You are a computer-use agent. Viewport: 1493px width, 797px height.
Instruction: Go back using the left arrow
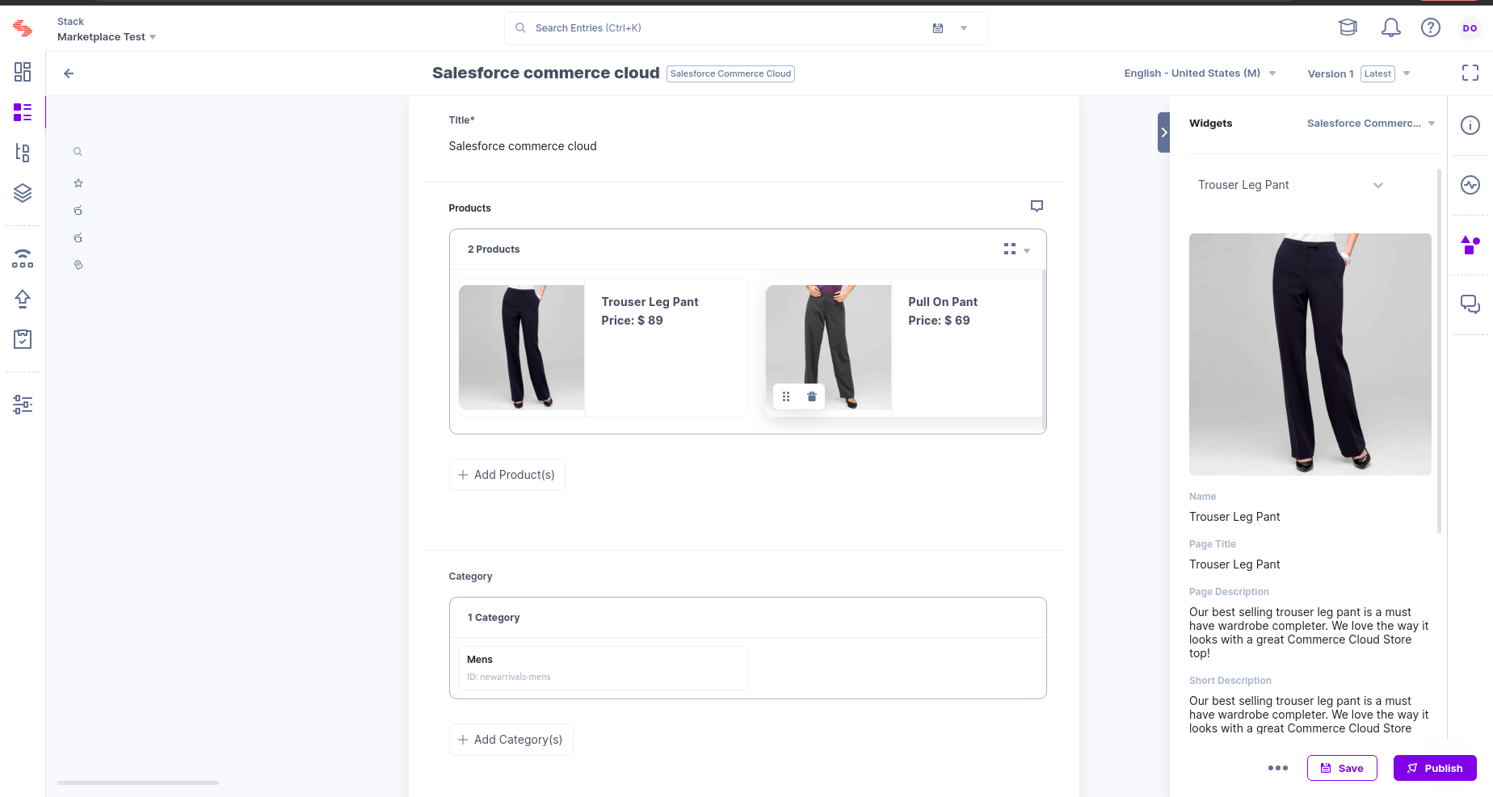[69, 73]
